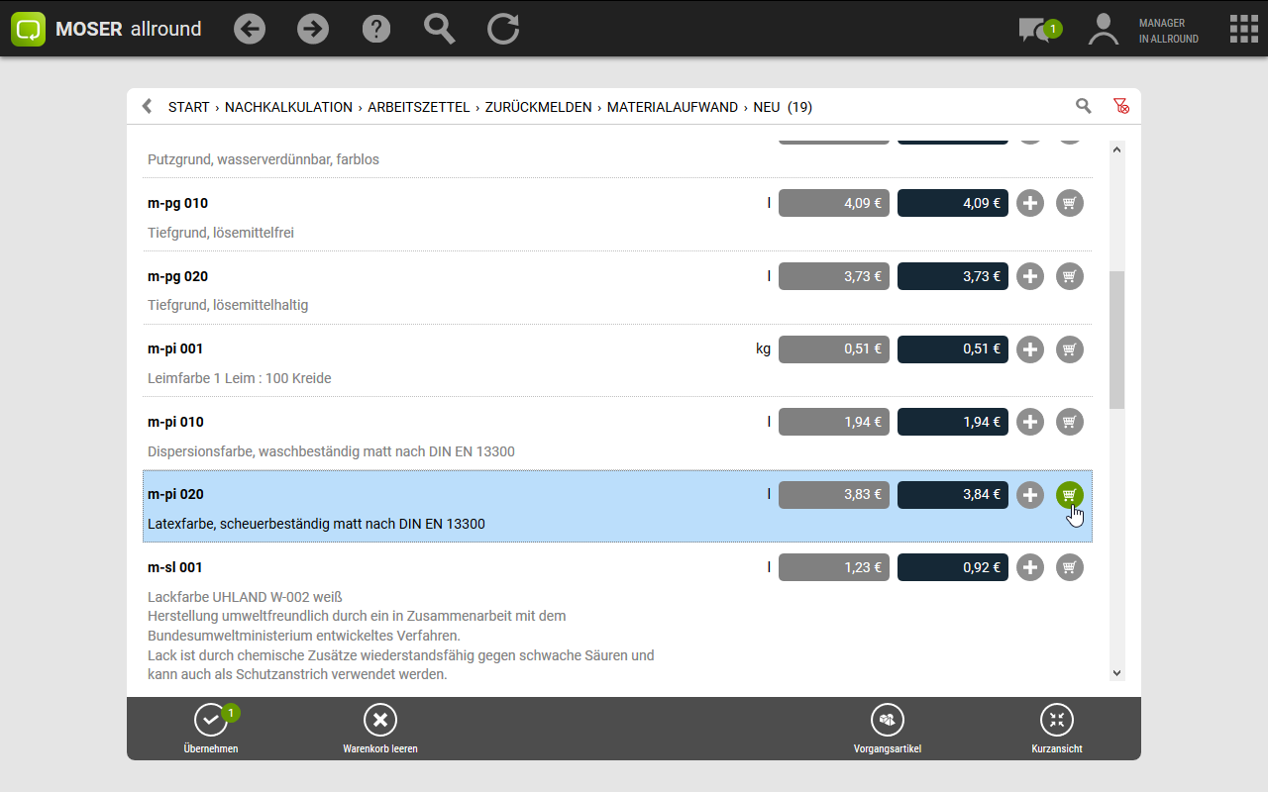Click the back arrow in the top toolbar

250,29
